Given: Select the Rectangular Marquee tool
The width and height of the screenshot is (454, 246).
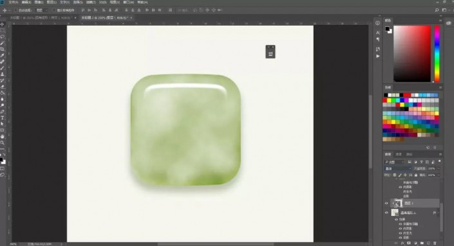Looking at the screenshot, I should coord(3,30).
